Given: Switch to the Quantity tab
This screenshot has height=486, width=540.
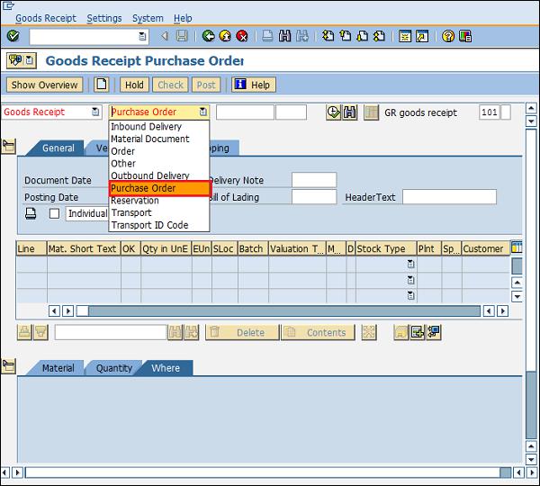Looking at the screenshot, I should (x=114, y=368).
